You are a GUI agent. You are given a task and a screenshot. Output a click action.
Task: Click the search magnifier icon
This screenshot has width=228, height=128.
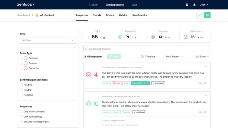click(x=86, y=49)
